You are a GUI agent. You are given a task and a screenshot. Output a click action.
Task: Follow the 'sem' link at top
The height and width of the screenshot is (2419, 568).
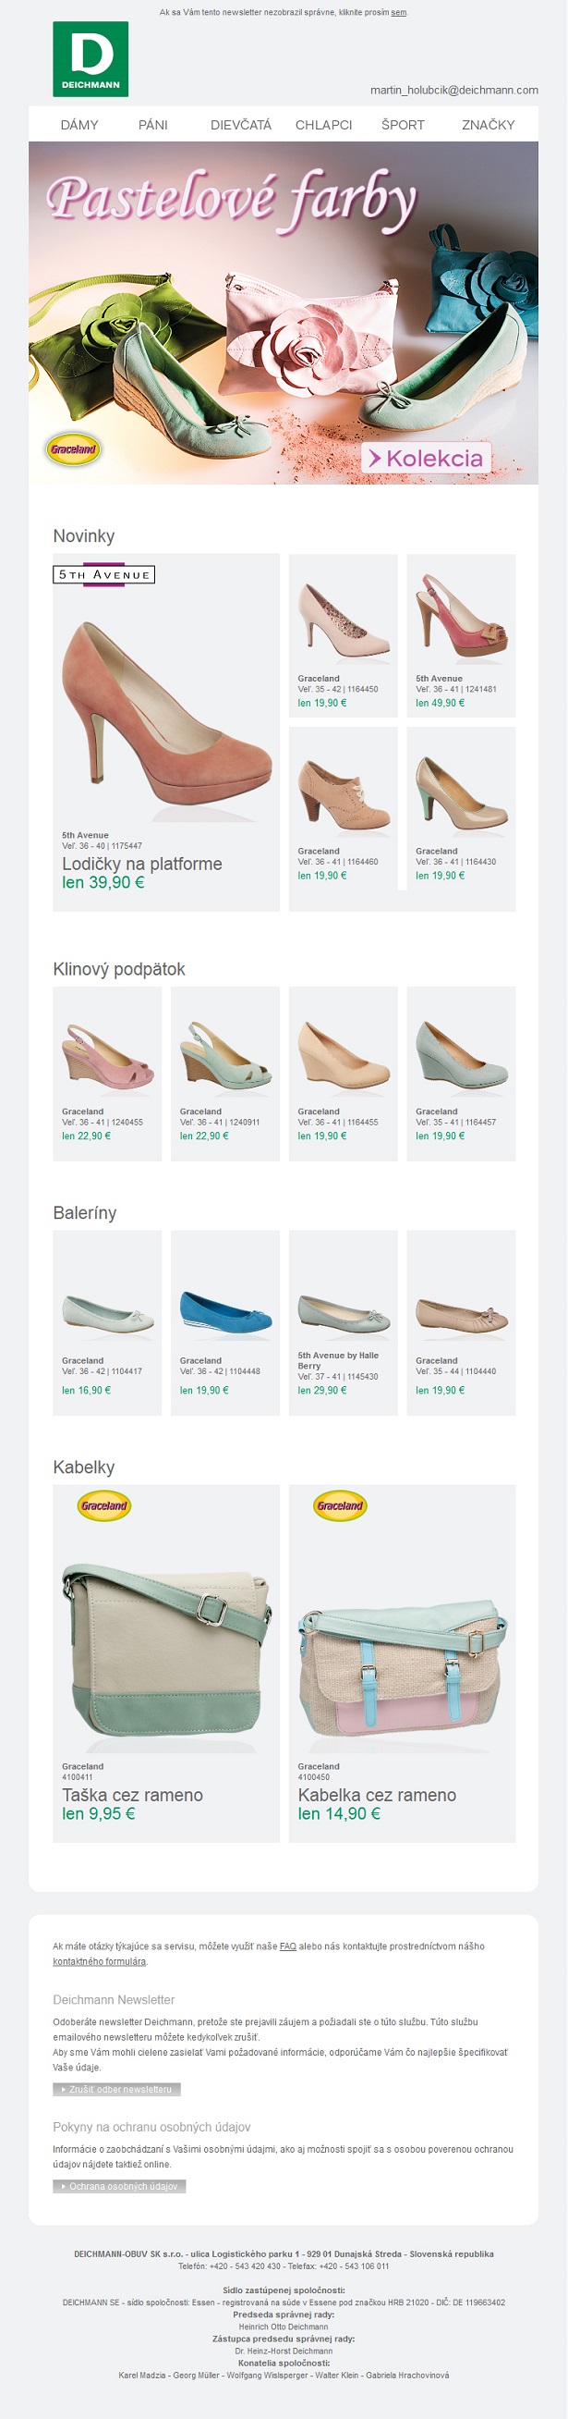click(398, 13)
